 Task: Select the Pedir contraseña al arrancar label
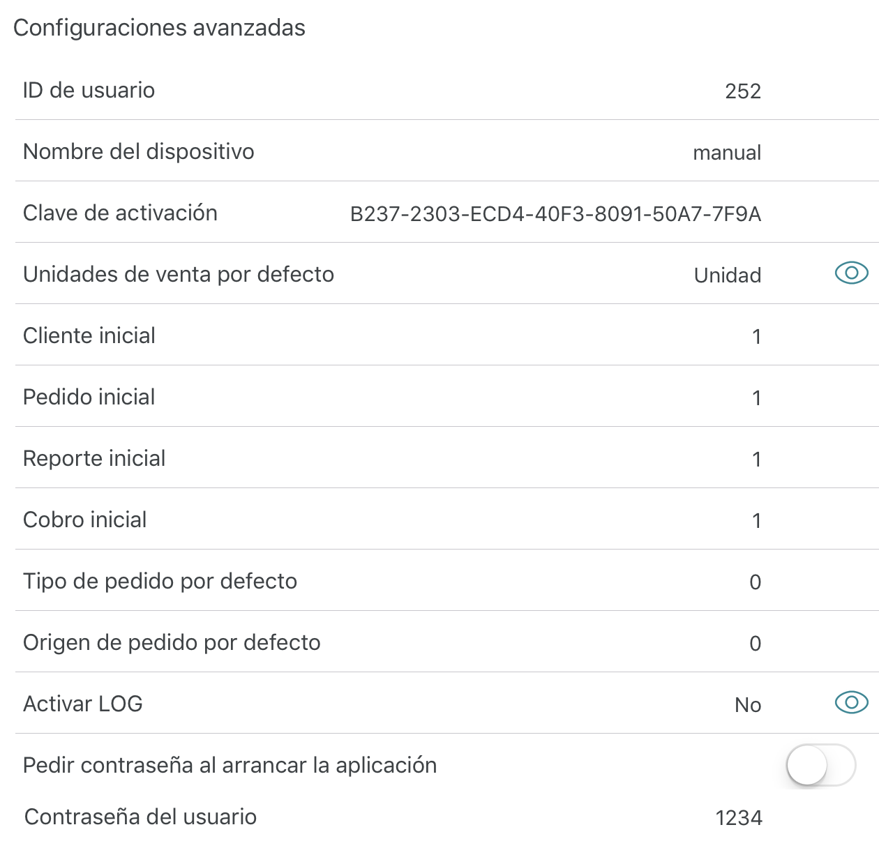tap(230, 765)
